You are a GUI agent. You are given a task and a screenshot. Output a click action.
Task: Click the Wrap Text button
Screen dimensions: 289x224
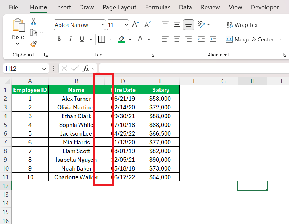(243, 25)
